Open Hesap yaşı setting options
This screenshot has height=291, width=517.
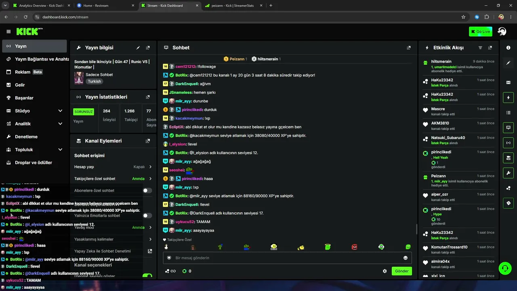click(113, 167)
